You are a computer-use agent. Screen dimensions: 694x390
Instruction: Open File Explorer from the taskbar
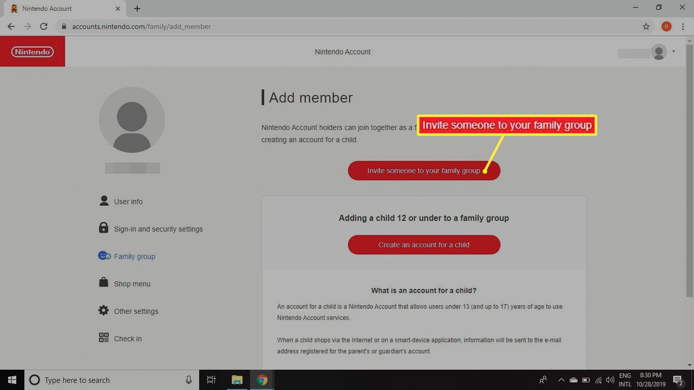pos(237,380)
